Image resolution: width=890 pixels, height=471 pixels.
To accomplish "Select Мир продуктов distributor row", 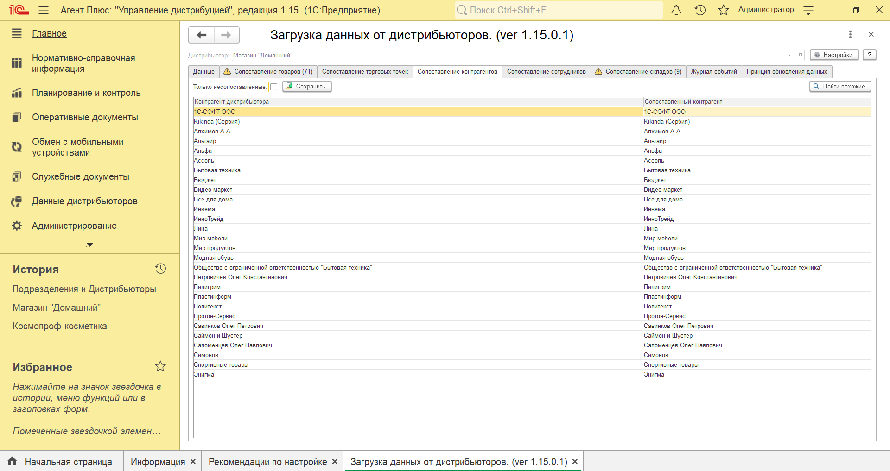I will (418, 248).
